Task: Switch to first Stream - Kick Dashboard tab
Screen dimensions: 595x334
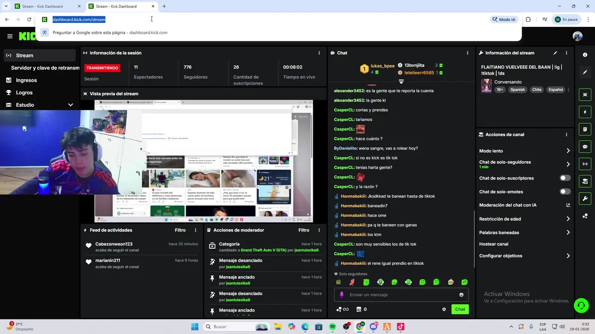Action: (47, 6)
